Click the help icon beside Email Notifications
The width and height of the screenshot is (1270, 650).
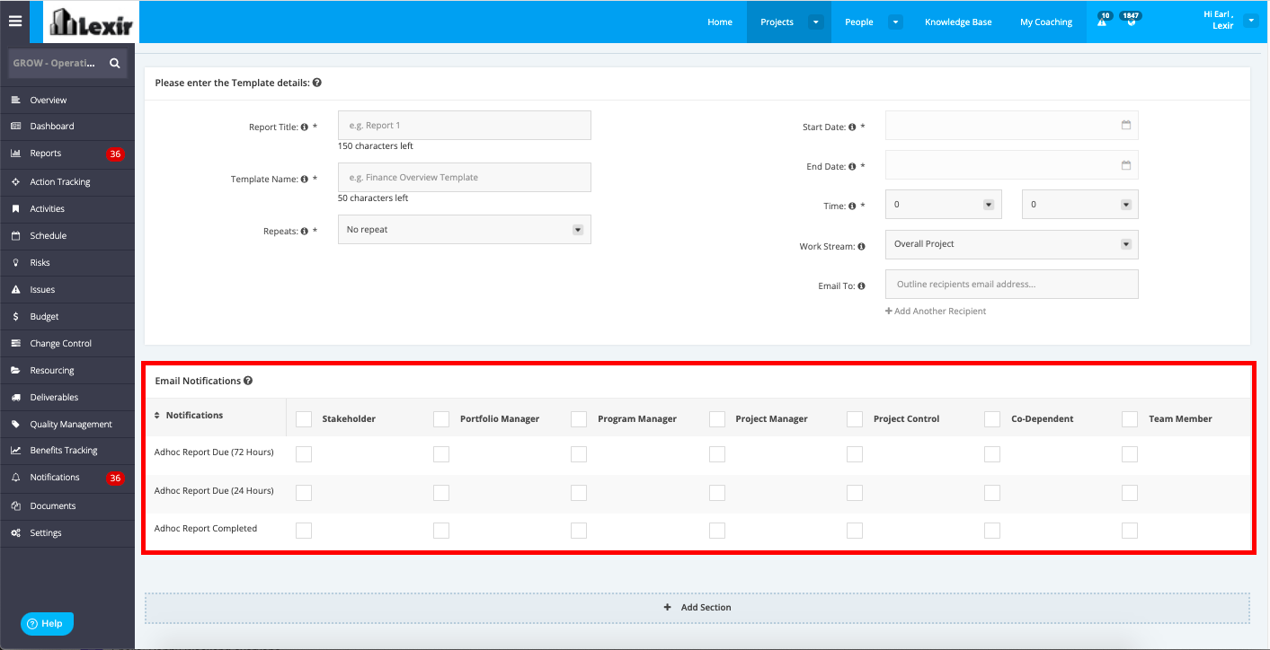[248, 381]
